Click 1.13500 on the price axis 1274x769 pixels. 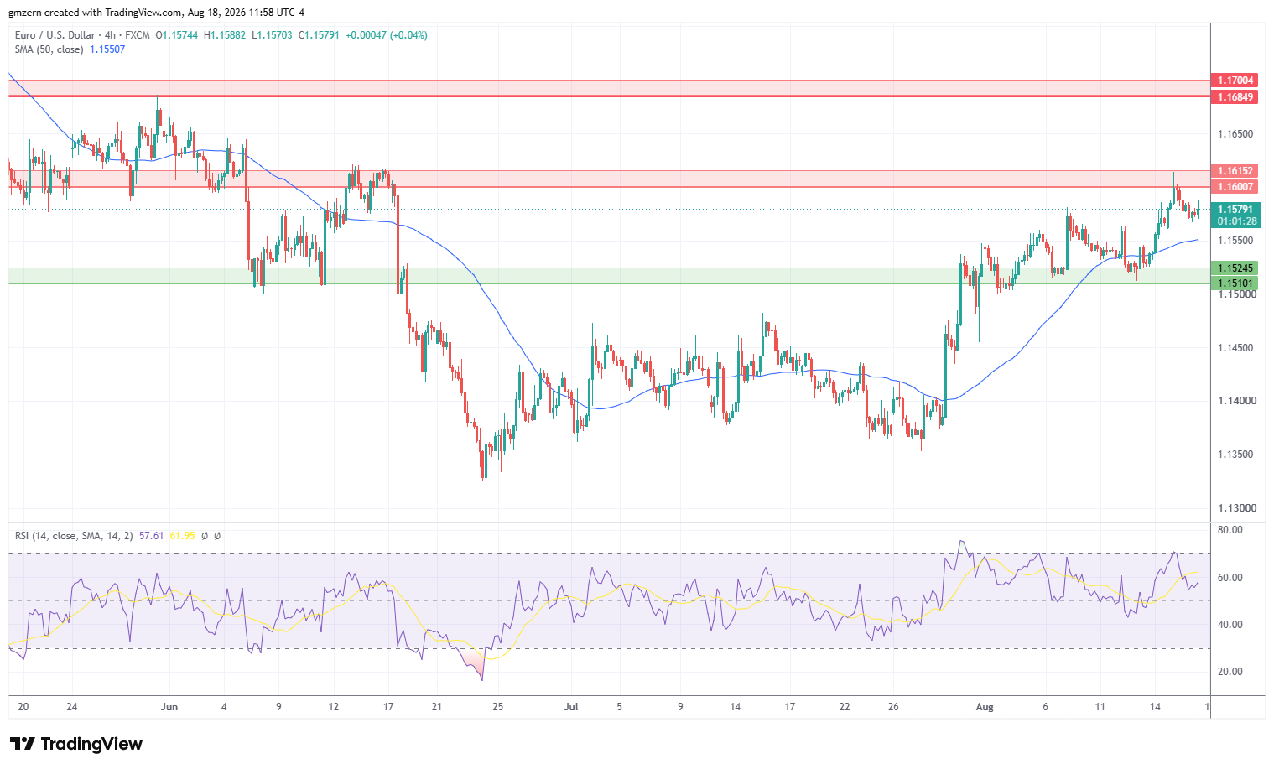(1235, 455)
